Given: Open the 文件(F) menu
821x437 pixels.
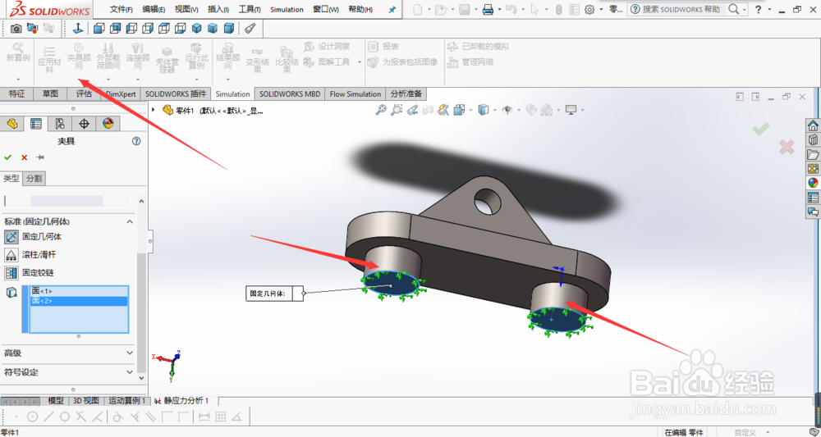Looking at the screenshot, I should click(121, 9).
